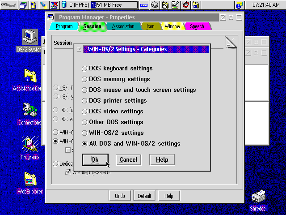Select Other DOS settings radio button
Screen dimensions: 286x215
click(113, 122)
